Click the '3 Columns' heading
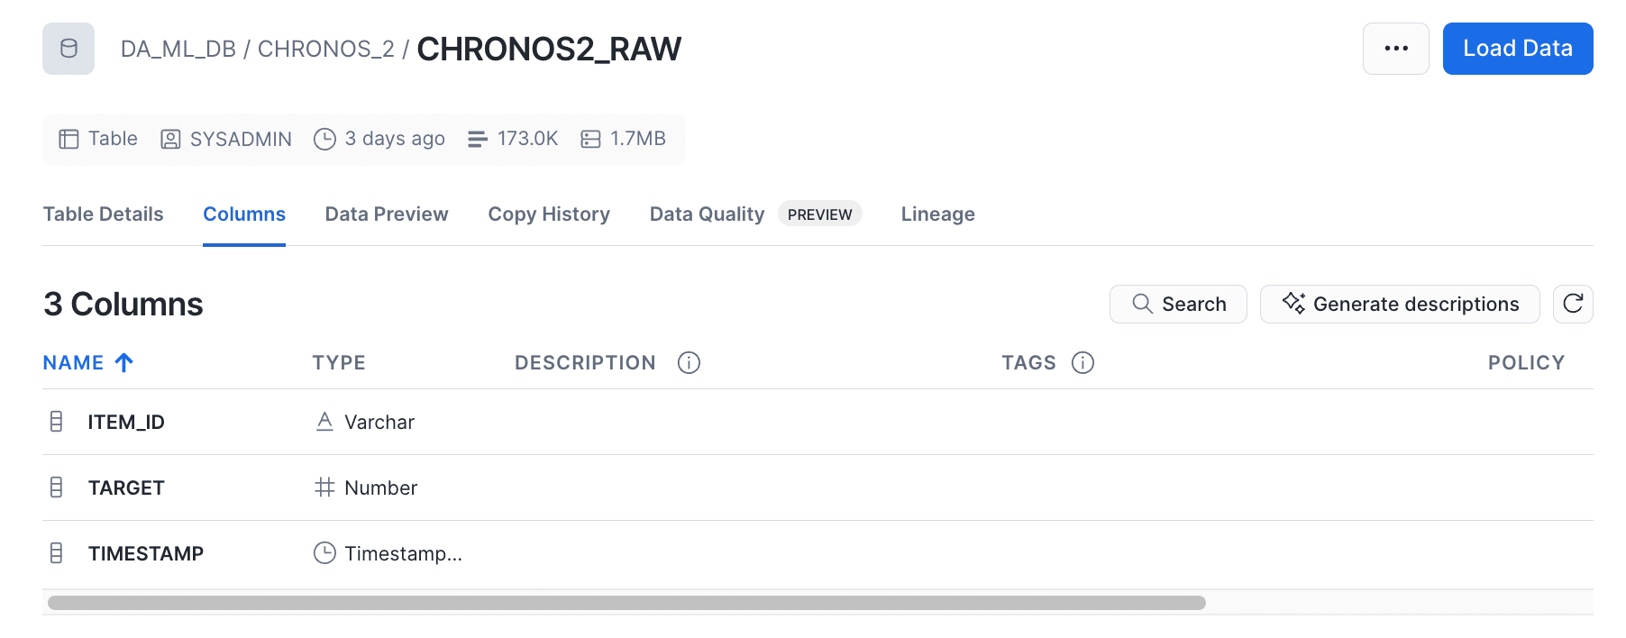Screen dimensions: 1626x638 (123, 305)
